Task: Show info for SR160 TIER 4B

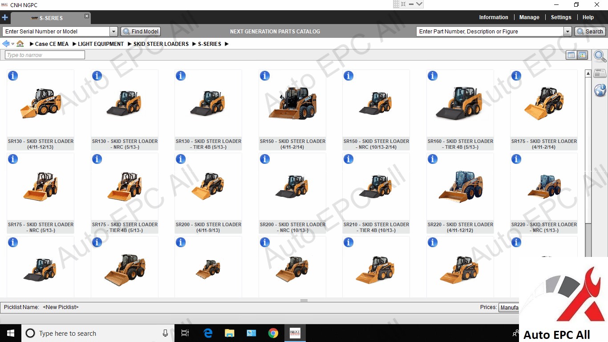Action: point(433,76)
